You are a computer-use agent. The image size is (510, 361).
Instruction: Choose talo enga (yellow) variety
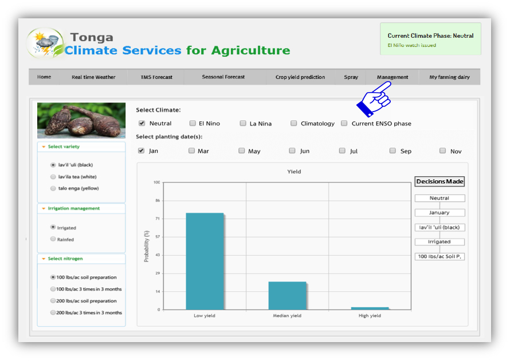[53, 188]
